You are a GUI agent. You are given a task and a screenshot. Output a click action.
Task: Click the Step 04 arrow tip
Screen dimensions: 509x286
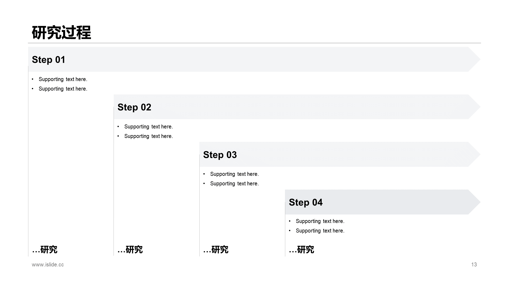(x=475, y=202)
